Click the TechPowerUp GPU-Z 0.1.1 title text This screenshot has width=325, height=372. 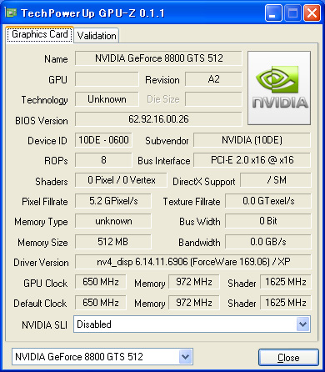point(92,13)
